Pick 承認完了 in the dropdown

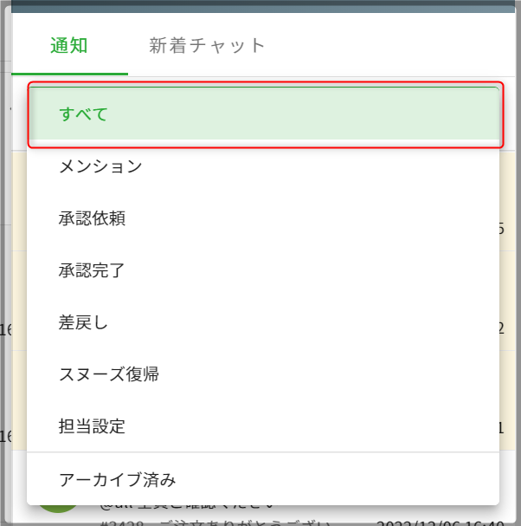pos(92,270)
